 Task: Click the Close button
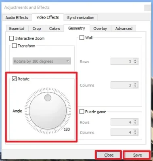coord(109,155)
